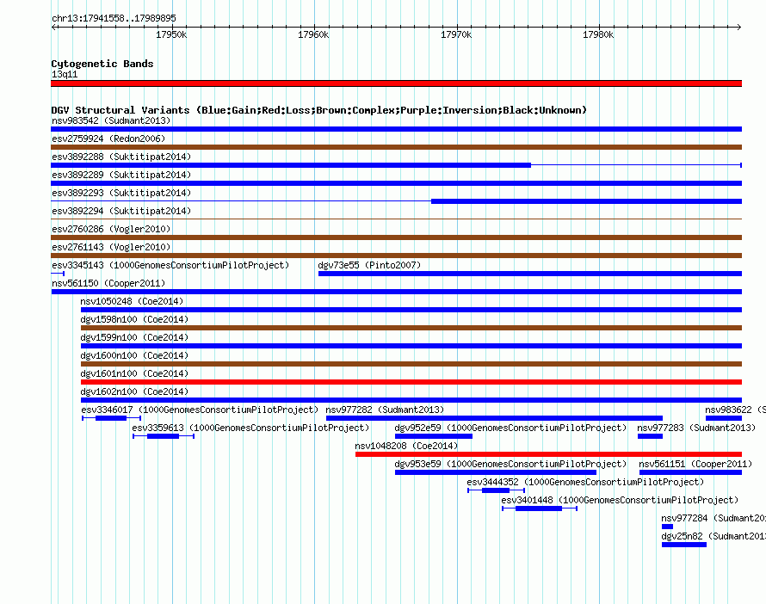Screen dimensions: 766x604
Task: Click the small blue bar under nsv977284
Action: click(x=667, y=527)
